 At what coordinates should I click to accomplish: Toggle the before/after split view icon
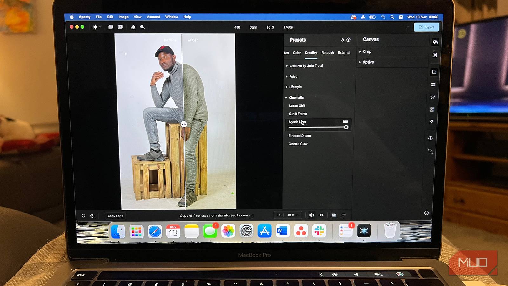311,215
